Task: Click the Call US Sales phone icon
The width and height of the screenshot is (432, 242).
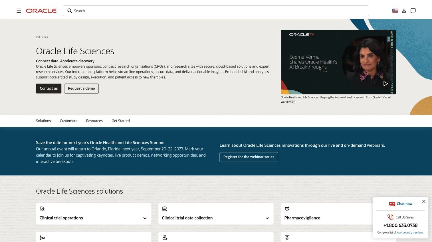Action: (390, 217)
